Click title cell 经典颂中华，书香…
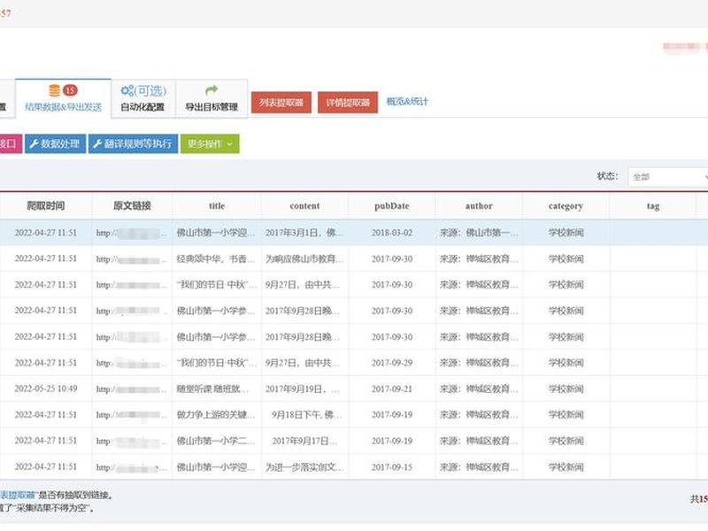 coord(216,258)
